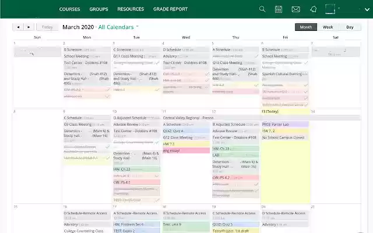The width and height of the screenshot is (373, 233).
Task: Open the notifications bell icon
Action: (x=314, y=9)
